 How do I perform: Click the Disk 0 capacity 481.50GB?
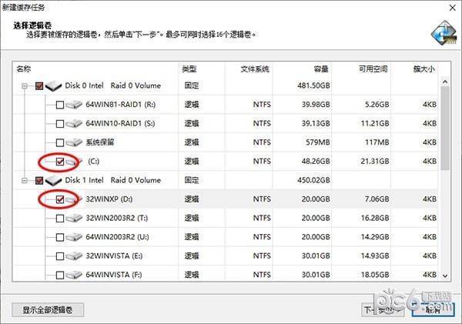pyautogui.click(x=313, y=85)
